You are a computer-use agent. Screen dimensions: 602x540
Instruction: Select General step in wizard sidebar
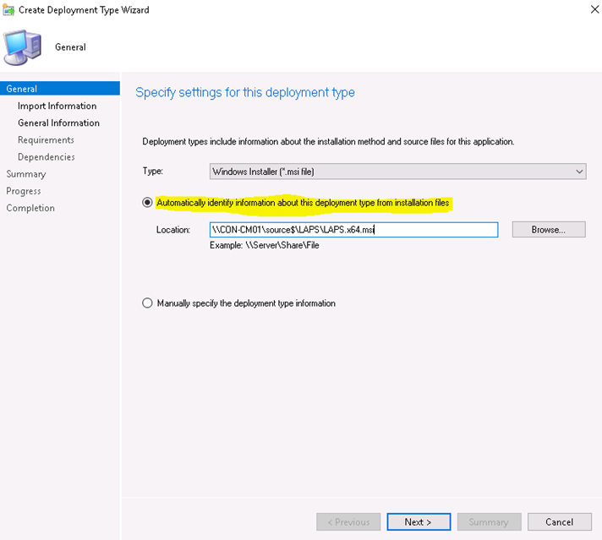click(x=60, y=89)
